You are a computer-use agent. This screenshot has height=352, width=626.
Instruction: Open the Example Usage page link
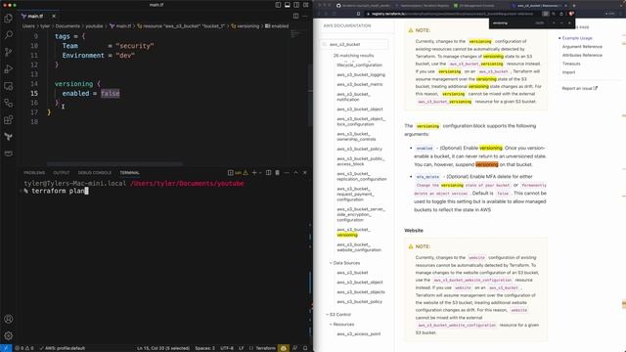click(x=577, y=38)
